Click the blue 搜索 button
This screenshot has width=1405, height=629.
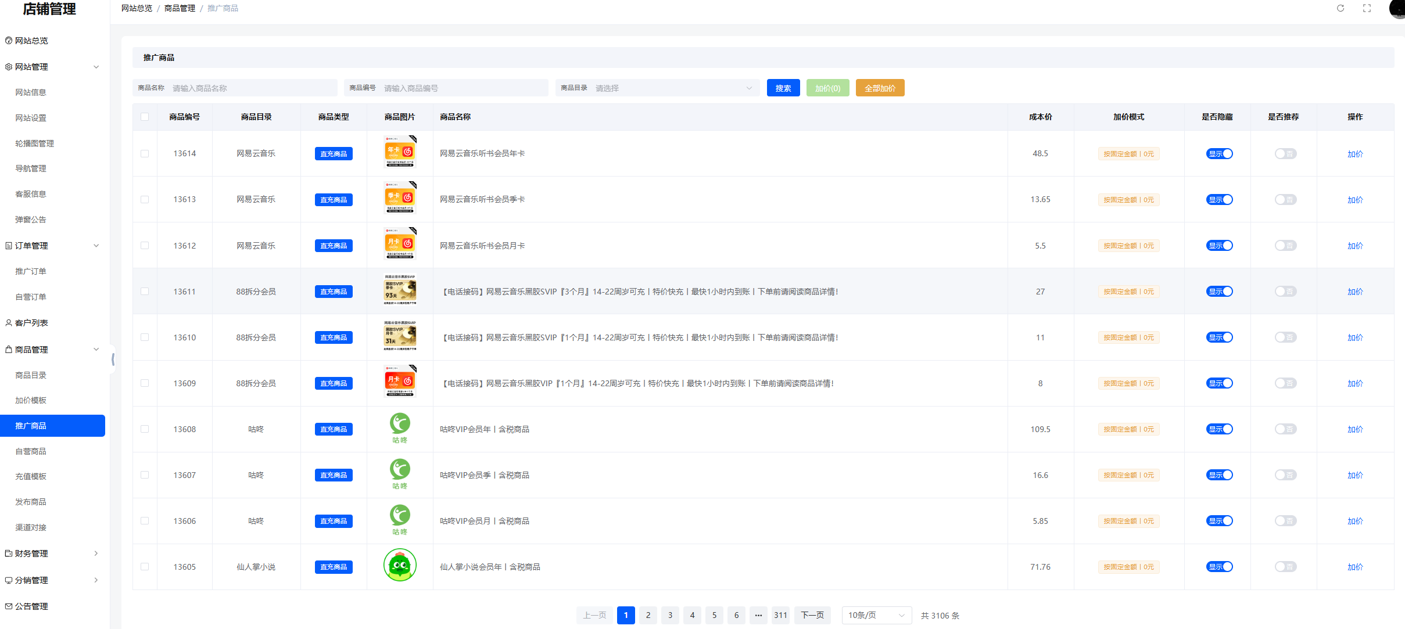pyautogui.click(x=783, y=88)
